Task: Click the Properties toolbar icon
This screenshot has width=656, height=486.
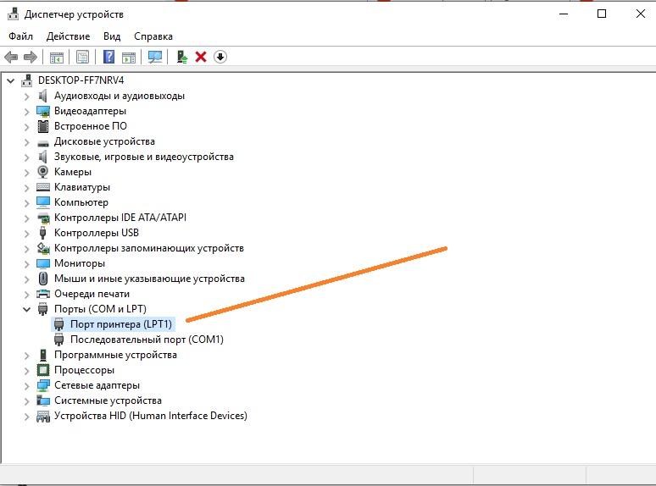Action: tap(82, 57)
